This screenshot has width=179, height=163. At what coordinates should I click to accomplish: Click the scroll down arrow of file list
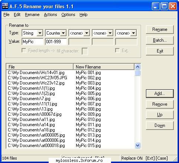click(x=138, y=145)
